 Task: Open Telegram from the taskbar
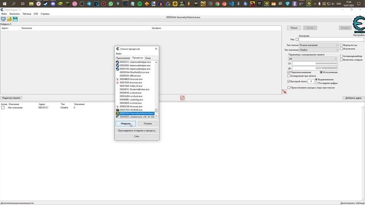89,4
